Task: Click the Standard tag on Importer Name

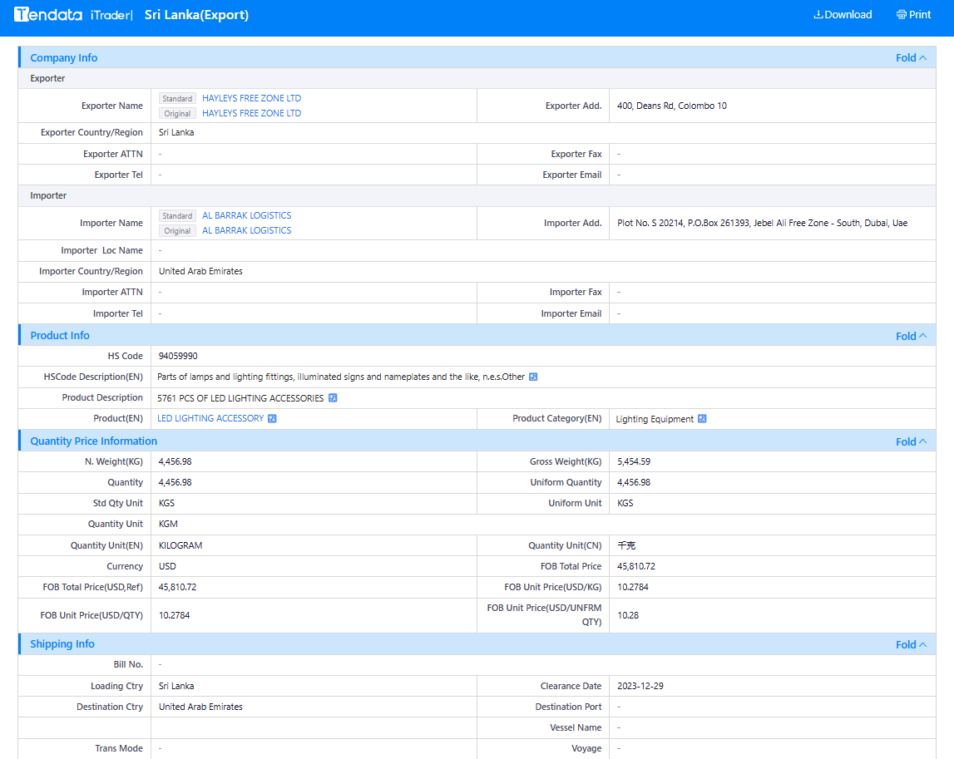Action: point(177,216)
